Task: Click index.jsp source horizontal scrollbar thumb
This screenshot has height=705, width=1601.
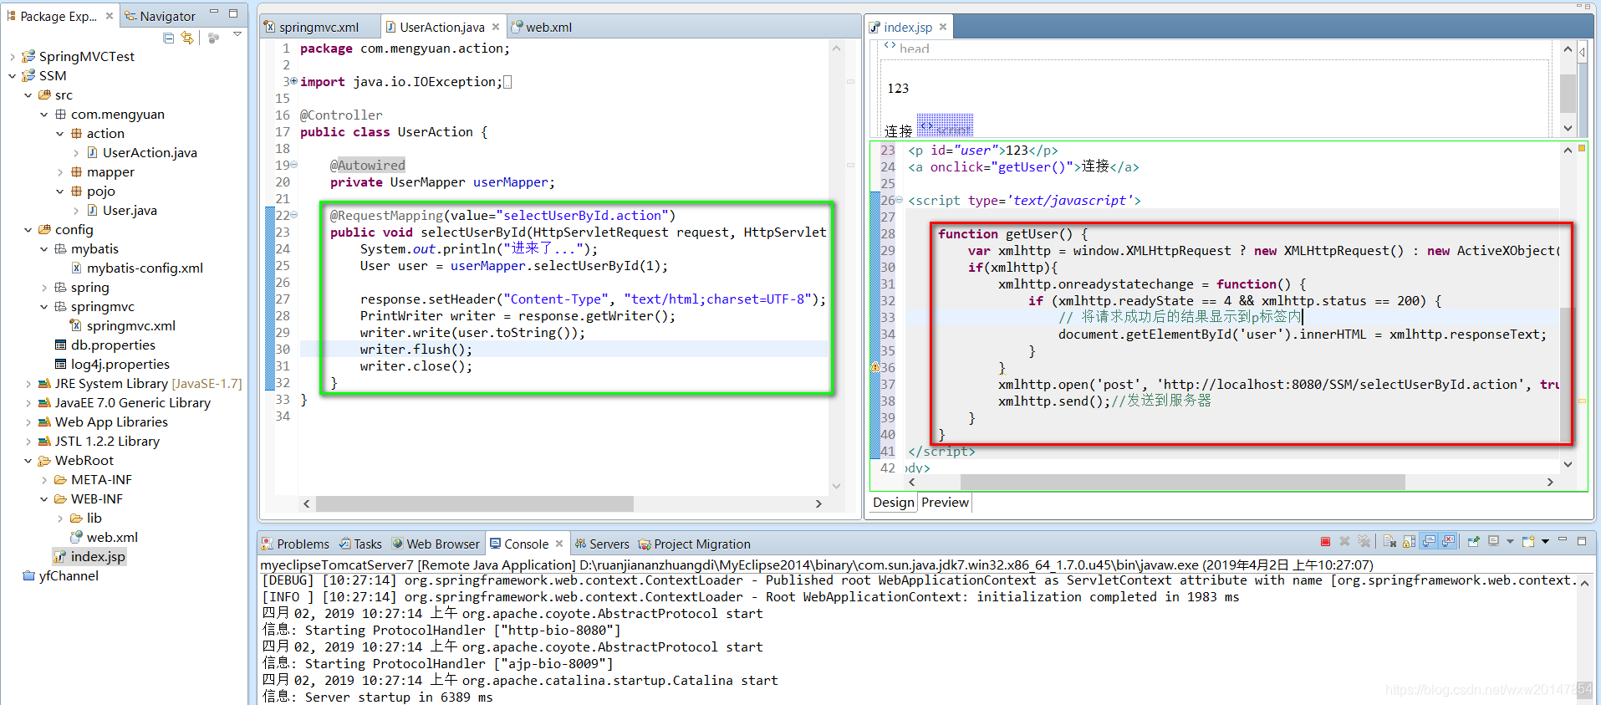Action: [1182, 483]
